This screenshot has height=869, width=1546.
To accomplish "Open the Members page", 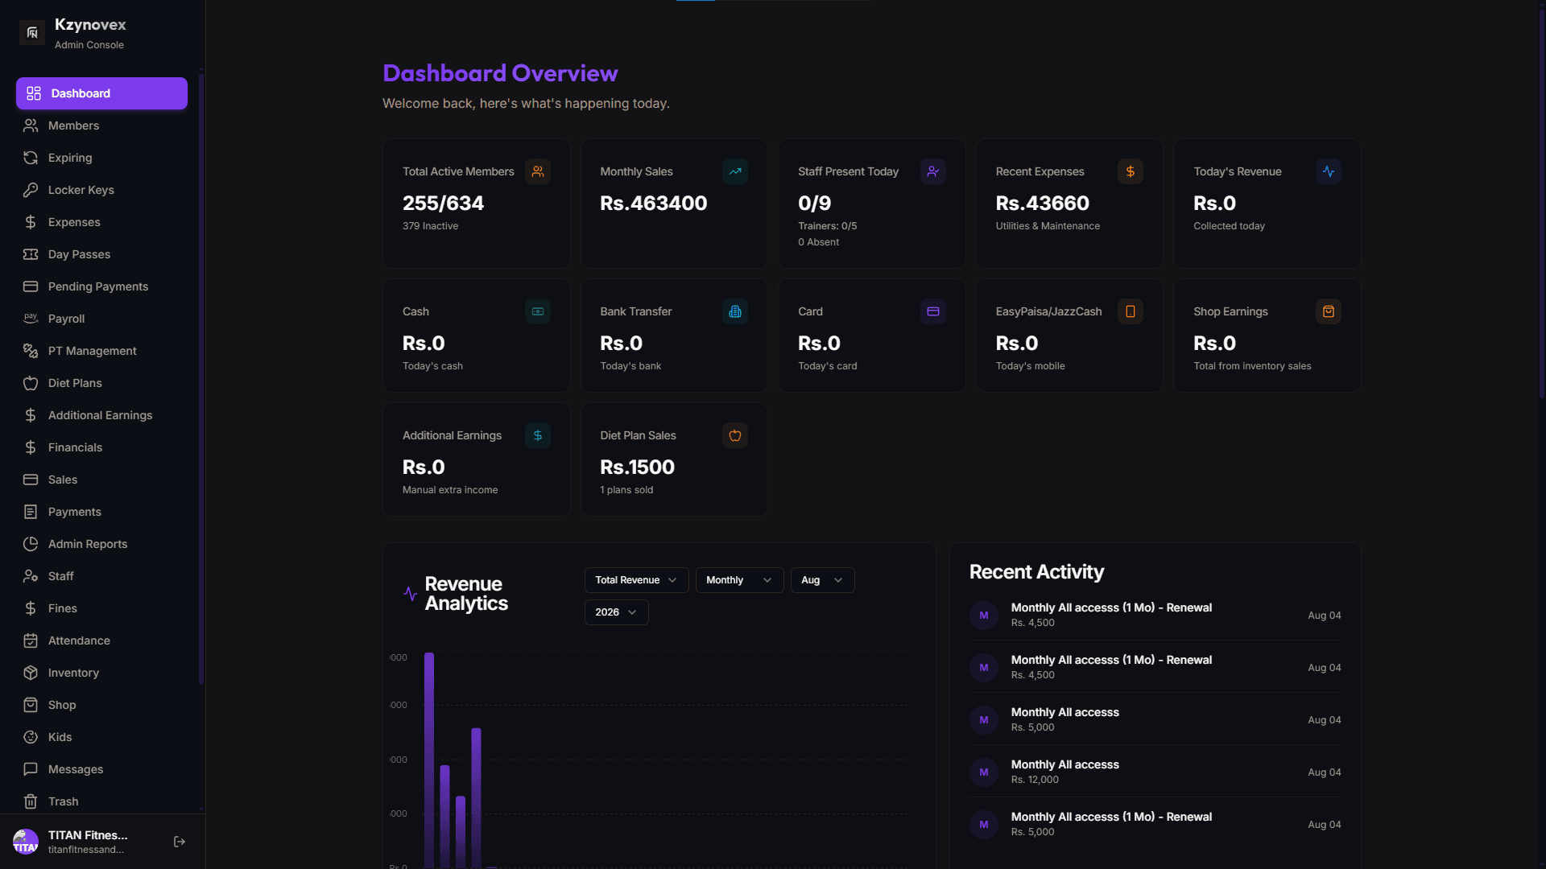I will [101, 126].
